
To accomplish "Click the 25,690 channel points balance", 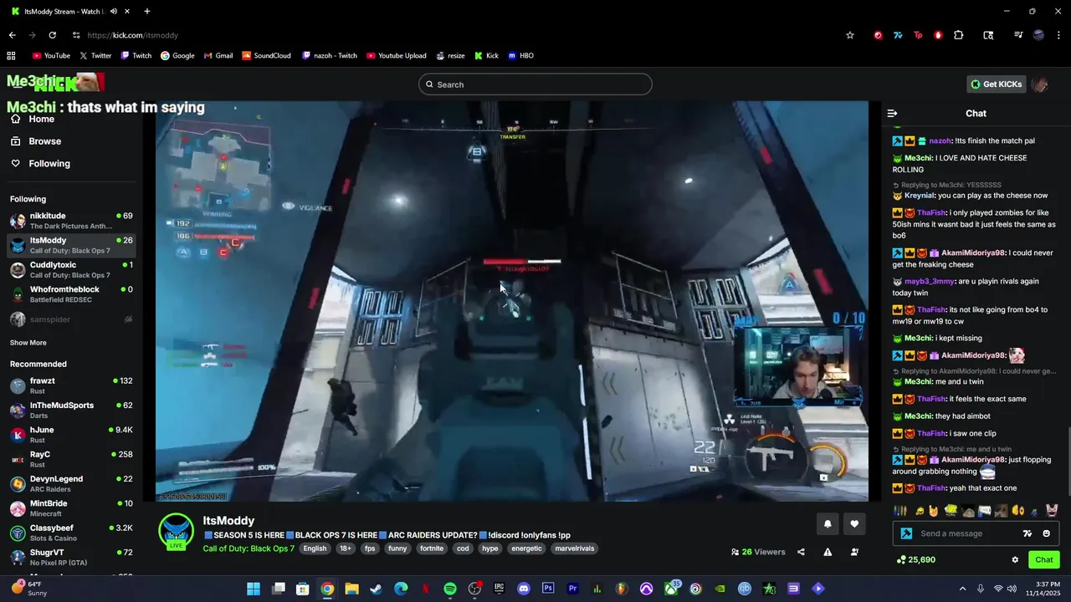I will [x=915, y=560].
